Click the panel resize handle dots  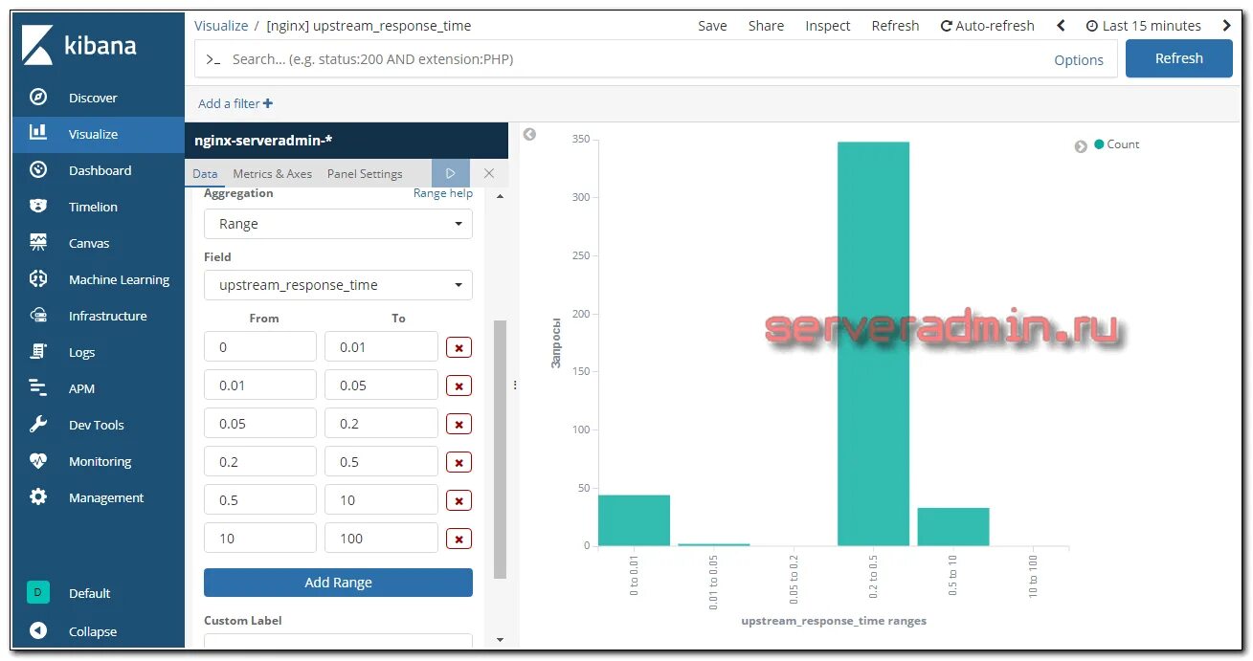tap(515, 386)
